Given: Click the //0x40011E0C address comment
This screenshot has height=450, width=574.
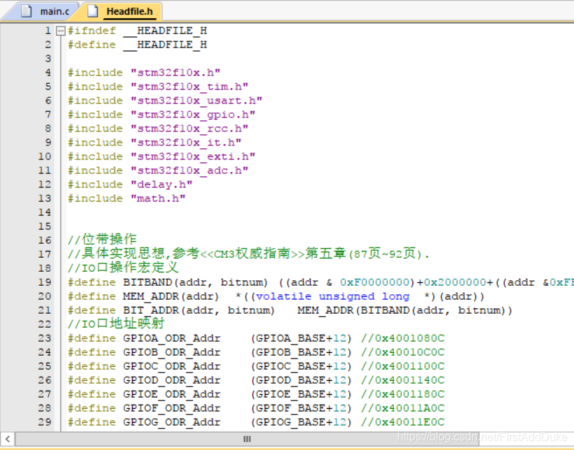Looking at the screenshot, I should click(403, 422).
